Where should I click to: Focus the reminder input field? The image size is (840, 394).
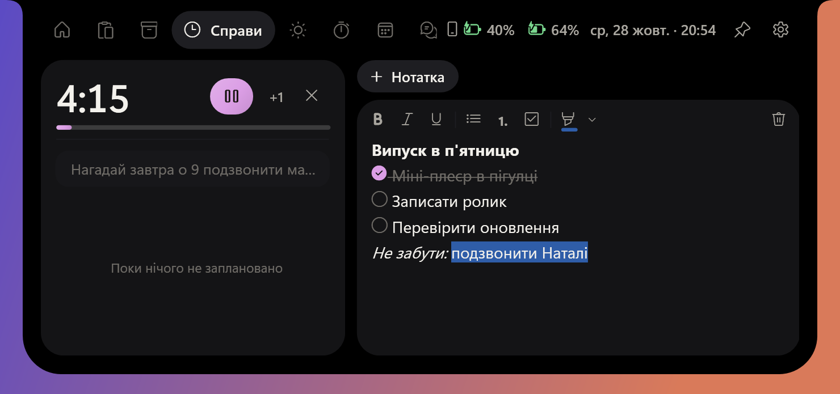point(193,170)
